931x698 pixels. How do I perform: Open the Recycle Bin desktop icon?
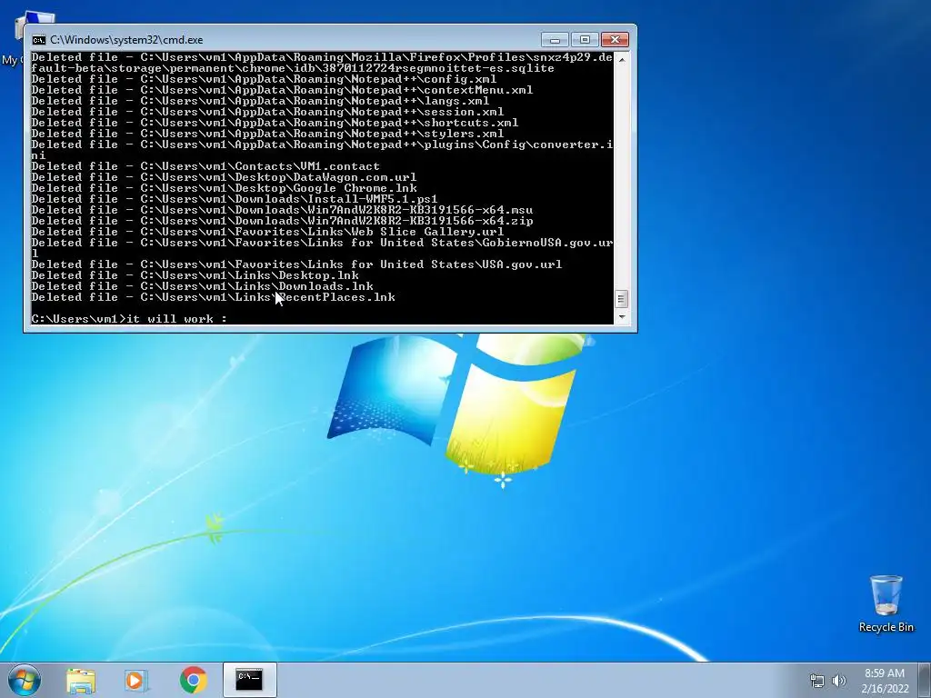click(x=886, y=603)
